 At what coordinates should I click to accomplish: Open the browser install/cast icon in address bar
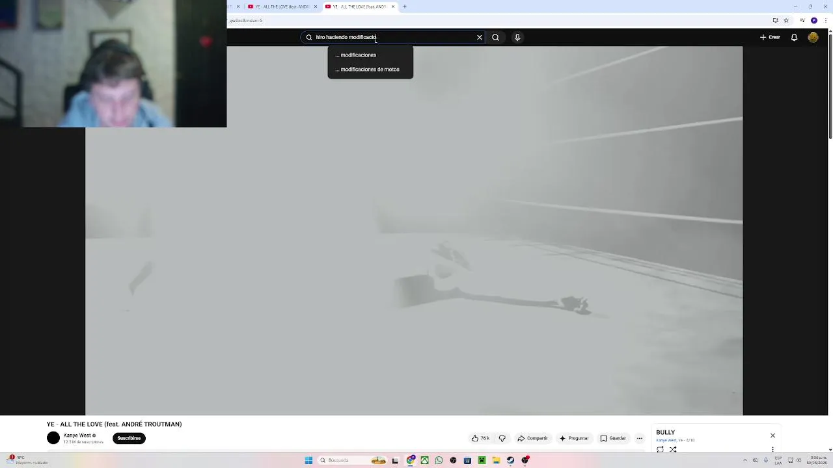pos(775,20)
